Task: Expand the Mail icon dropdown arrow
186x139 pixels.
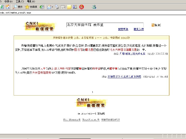Action: 52,7
